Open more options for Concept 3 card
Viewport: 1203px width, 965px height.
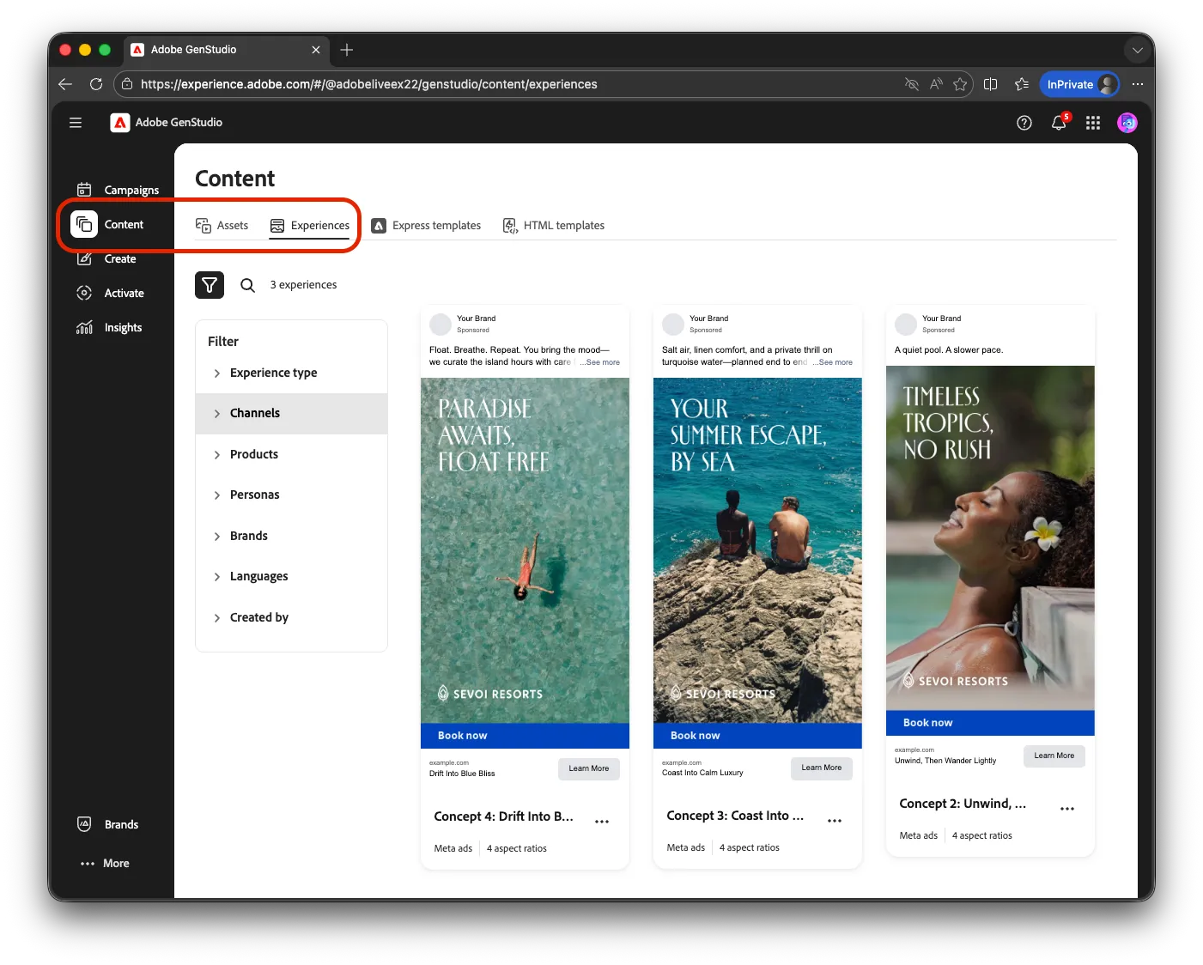[835, 821]
